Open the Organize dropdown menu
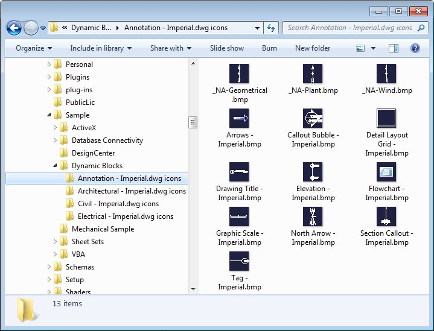The width and height of the screenshot is (434, 331). (34, 48)
